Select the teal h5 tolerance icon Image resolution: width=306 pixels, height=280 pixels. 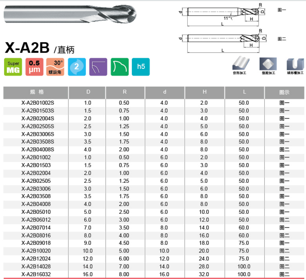[x=141, y=67]
